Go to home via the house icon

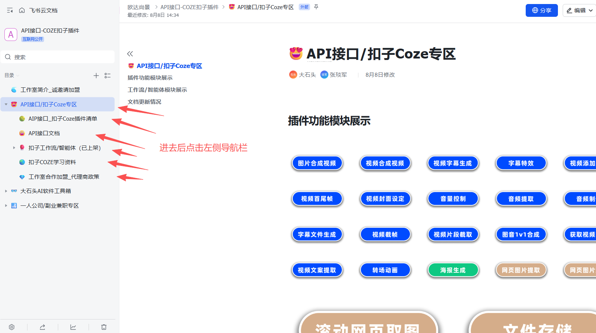[x=22, y=10]
